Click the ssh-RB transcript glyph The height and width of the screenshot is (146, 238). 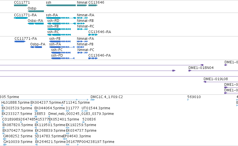tap(59, 29)
